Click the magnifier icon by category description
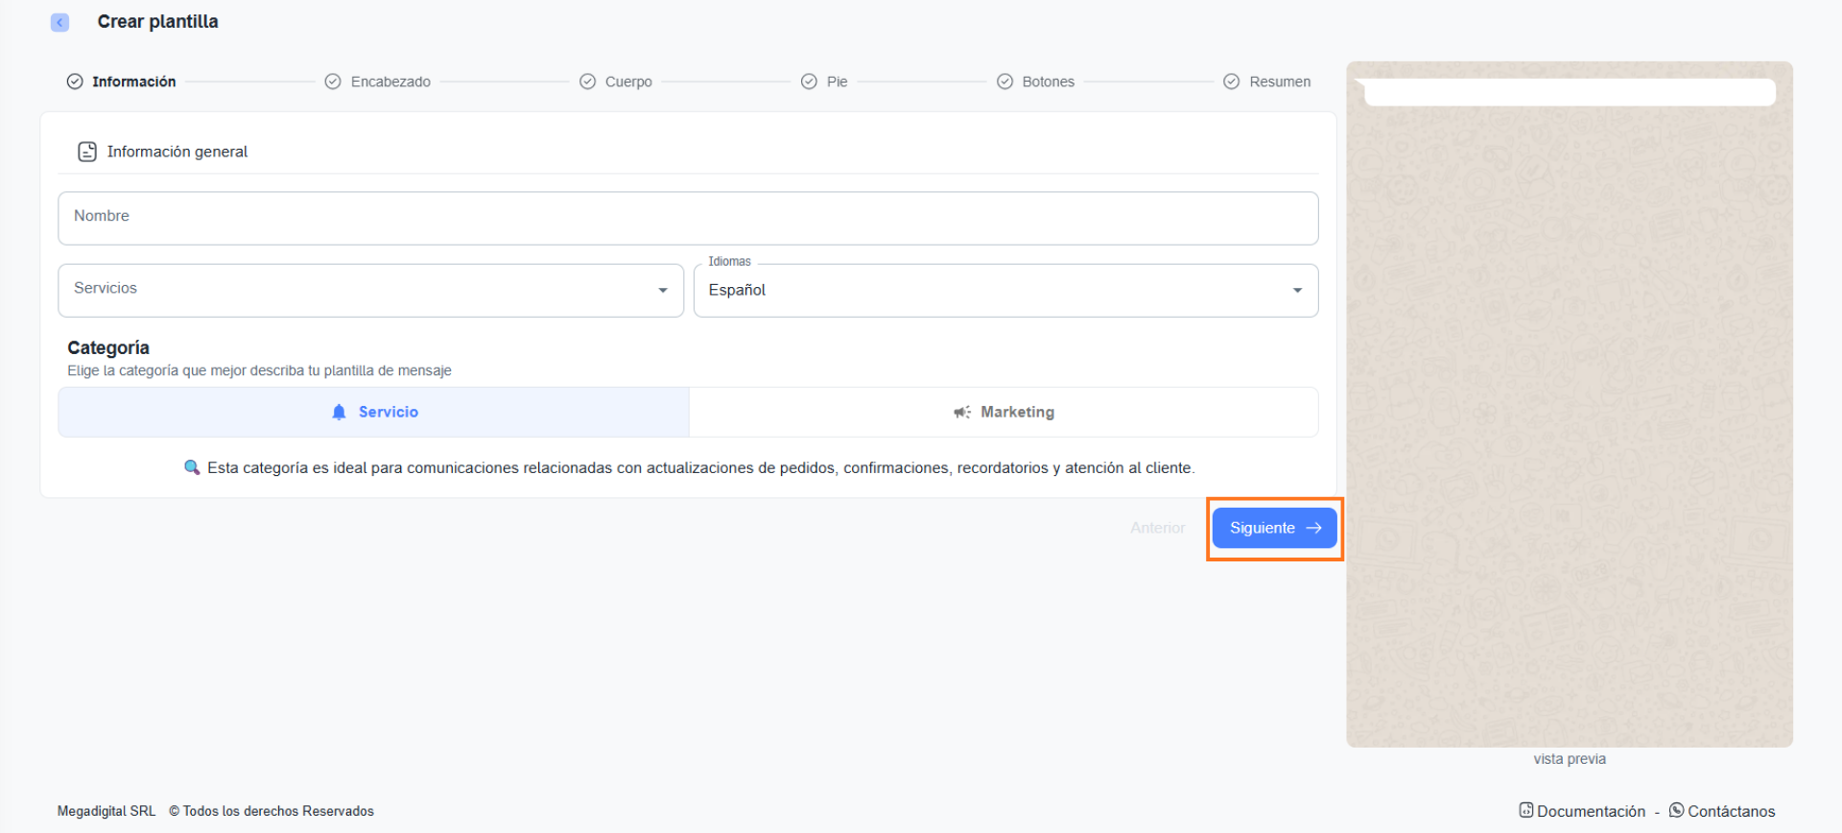Image resolution: width=1842 pixels, height=833 pixels. (x=192, y=467)
